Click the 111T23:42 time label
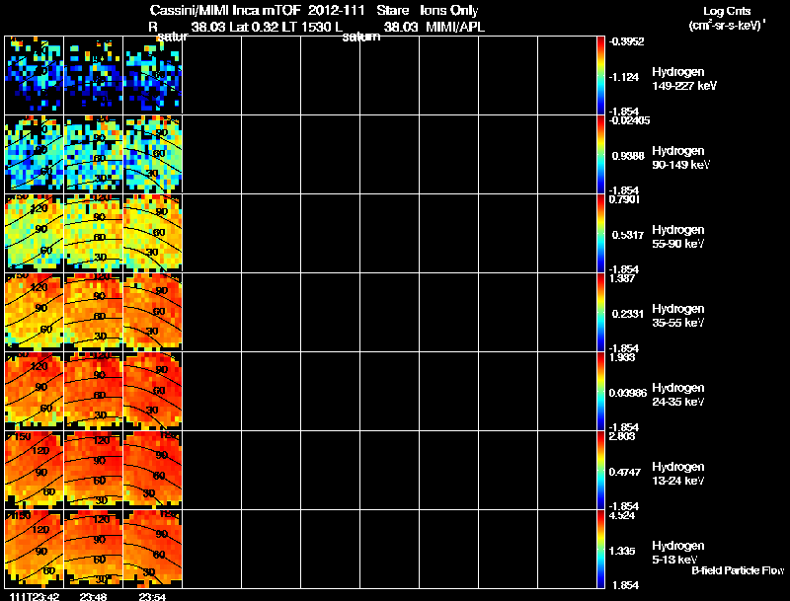 35,596
